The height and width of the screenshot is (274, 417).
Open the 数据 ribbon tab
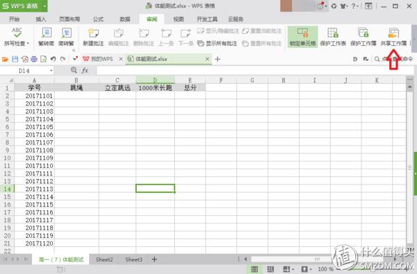pyautogui.click(x=125, y=19)
